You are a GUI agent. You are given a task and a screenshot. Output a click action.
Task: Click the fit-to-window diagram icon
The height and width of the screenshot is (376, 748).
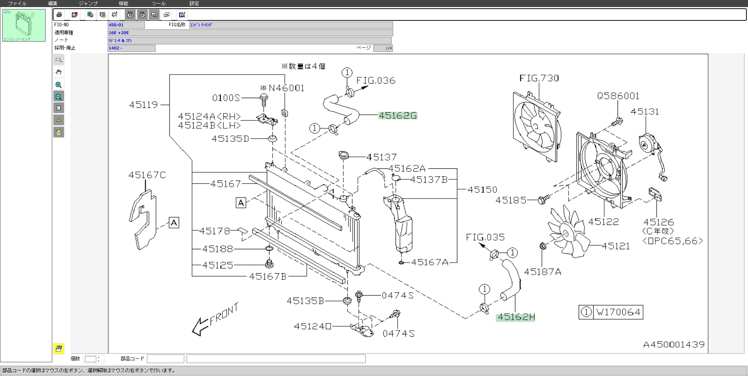point(59,108)
